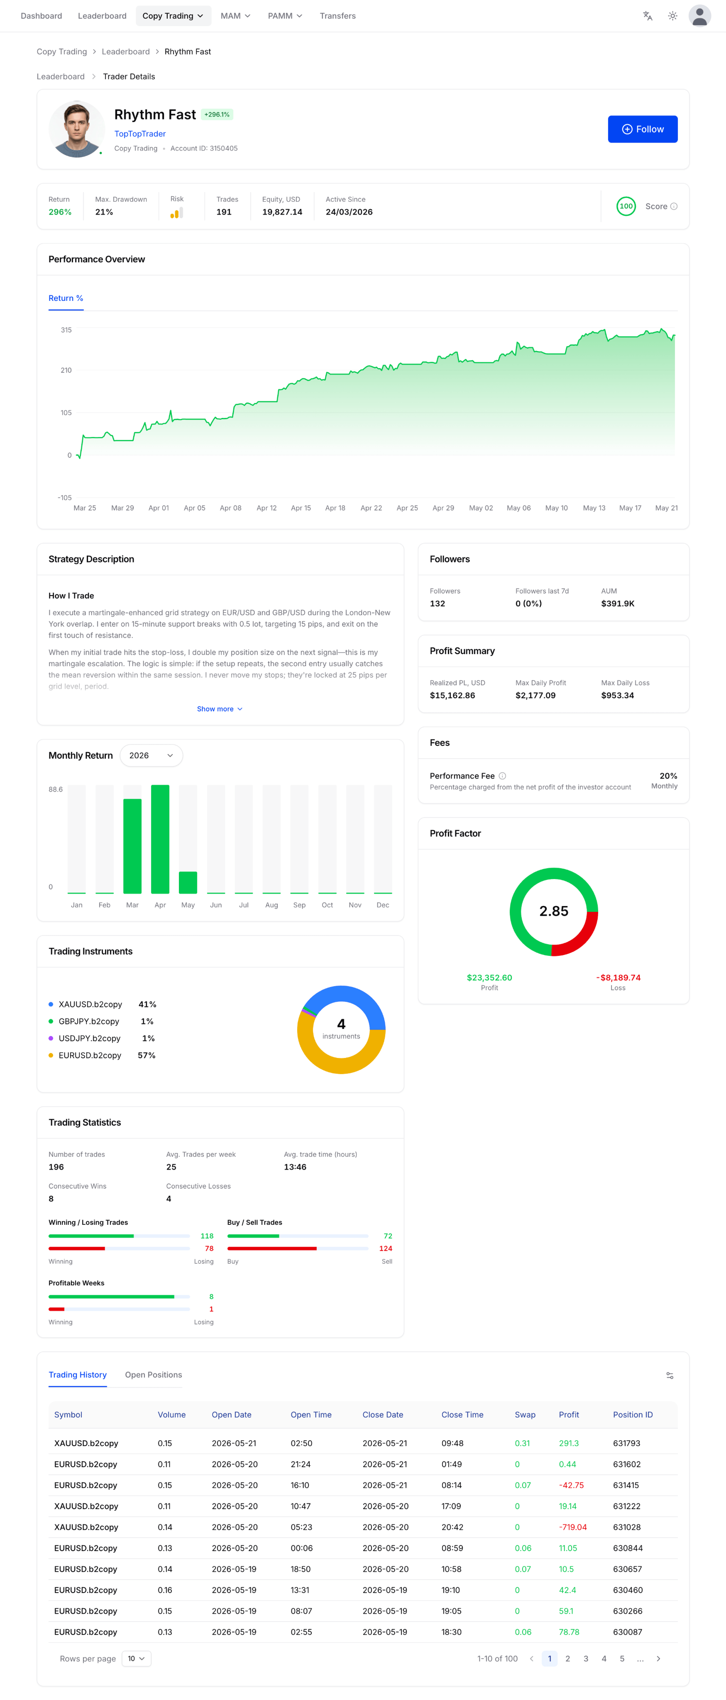Click the May bar in Monthly Return chart
Image resolution: width=726 pixels, height=1700 pixels.
pos(188,882)
